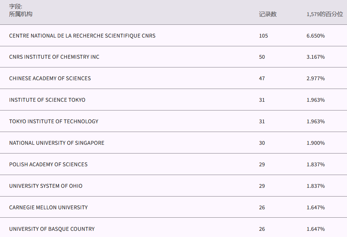Click record count 30
The height and width of the screenshot is (237, 347).
(262, 143)
